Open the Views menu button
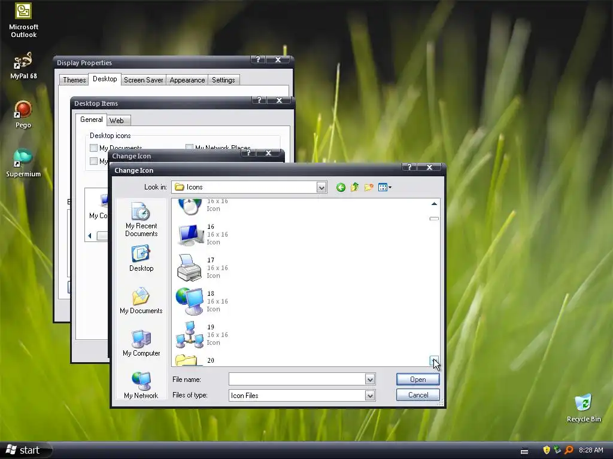The width and height of the screenshot is (613, 459). point(385,187)
